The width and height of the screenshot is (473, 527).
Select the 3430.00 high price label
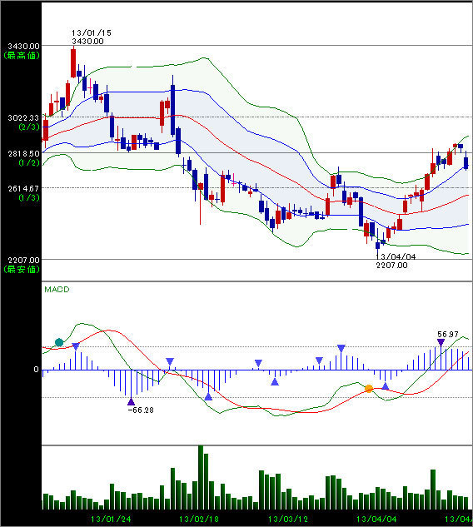coord(23,46)
